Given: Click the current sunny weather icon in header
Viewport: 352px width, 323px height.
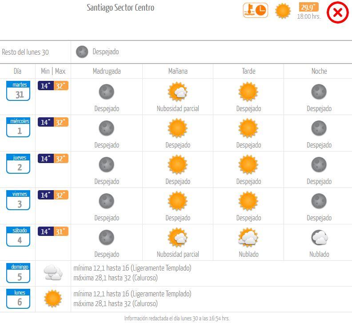Looking at the screenshot, I should tap(283, 11).
